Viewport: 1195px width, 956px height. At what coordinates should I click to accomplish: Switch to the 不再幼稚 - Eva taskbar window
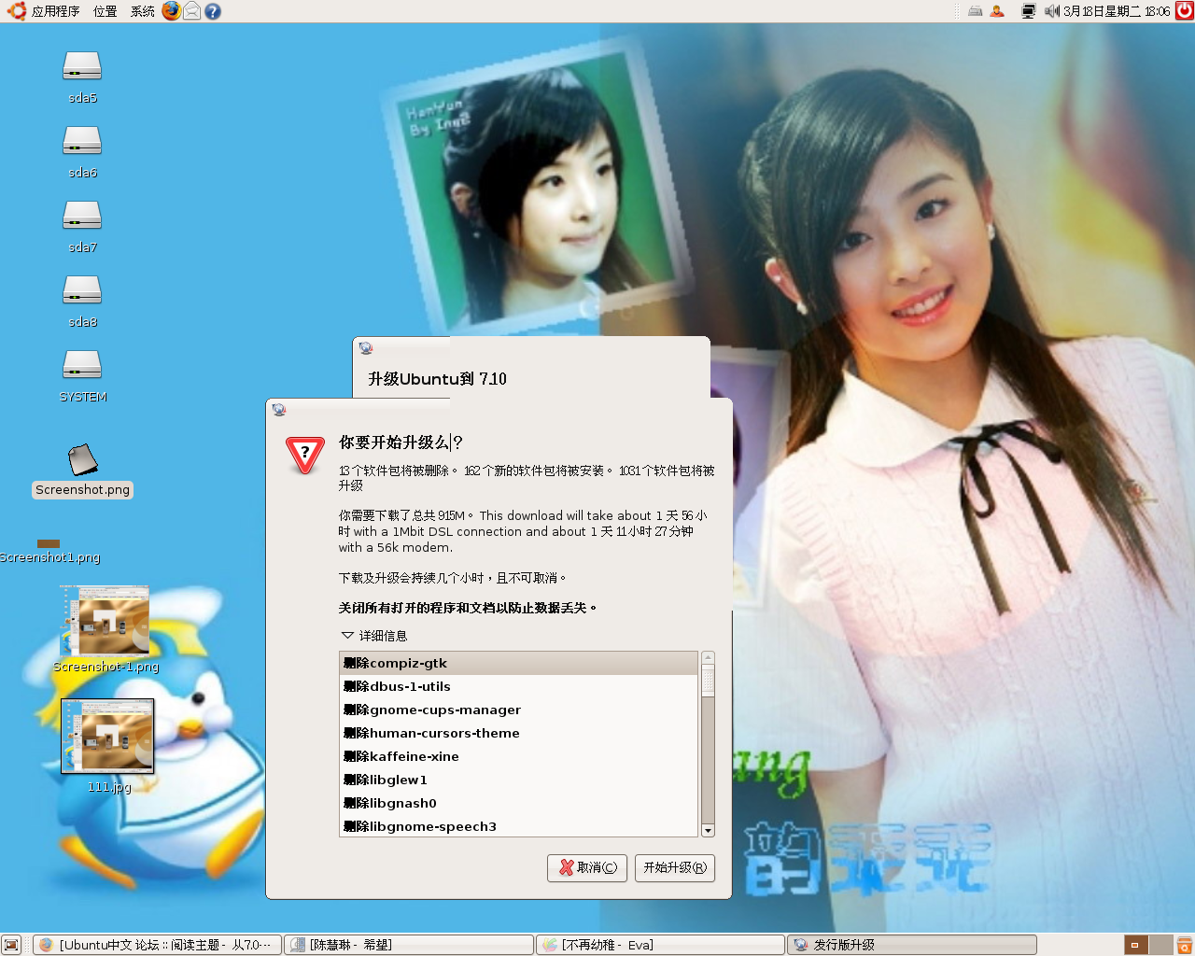click(x=660, y=945)
